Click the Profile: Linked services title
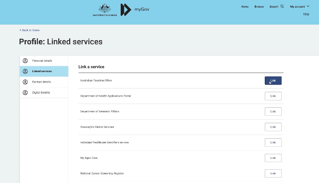 pyautogui.click(x=61, y=42)
